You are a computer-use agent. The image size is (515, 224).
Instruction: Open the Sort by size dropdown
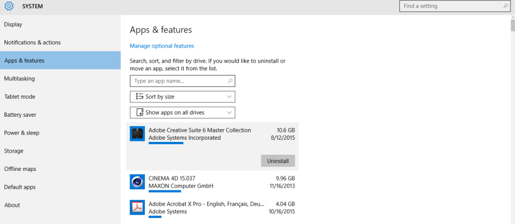182,97
